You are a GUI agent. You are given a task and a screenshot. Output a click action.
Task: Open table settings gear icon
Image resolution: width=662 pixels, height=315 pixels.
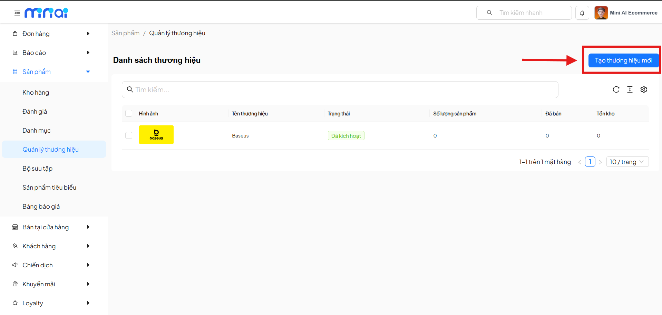point(643,90)
